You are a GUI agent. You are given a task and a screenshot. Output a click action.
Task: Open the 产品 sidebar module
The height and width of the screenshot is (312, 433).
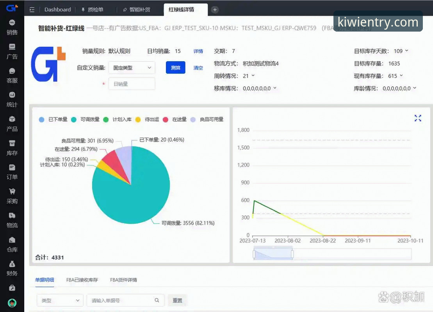tap(12, 124)
